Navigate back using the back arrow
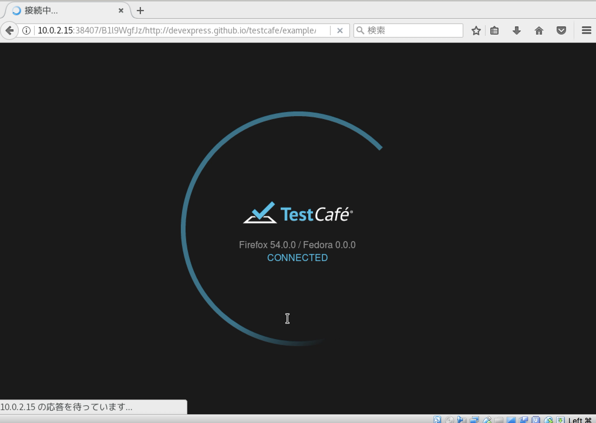Screen dimensions: 596x423 (x=10, y=30)
